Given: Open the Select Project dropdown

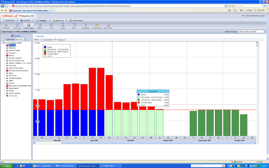Looking at the screenshot, I should point(252,32).
